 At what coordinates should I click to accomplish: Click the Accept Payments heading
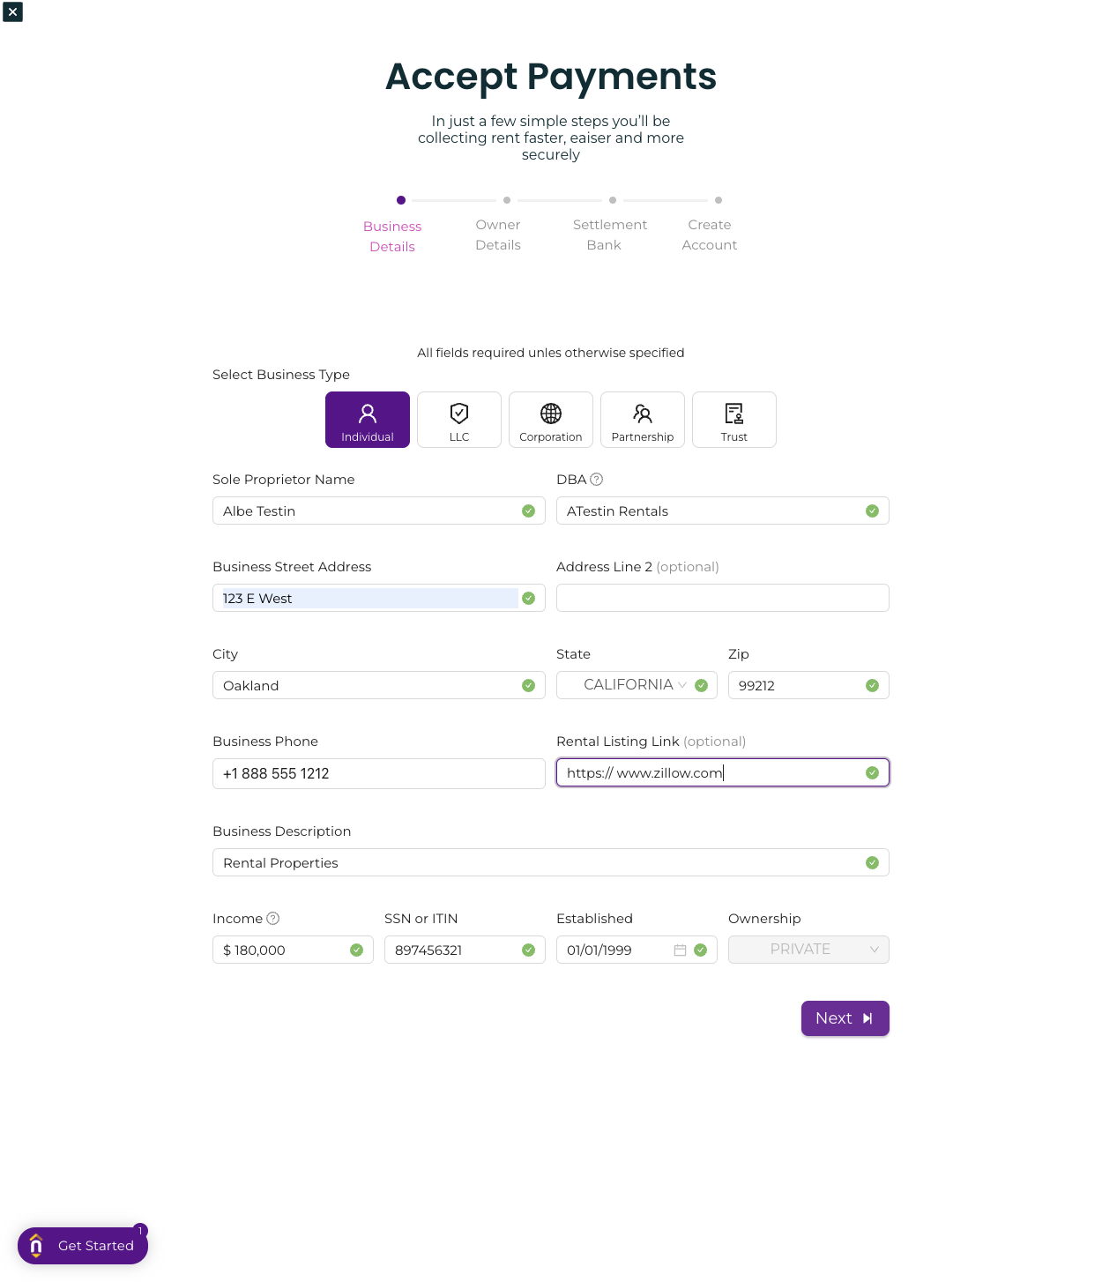[551, 77]
